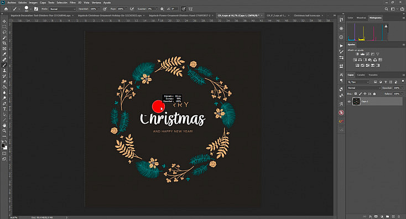
Task: Select the Pen tool
Action: tap(4, 104)
